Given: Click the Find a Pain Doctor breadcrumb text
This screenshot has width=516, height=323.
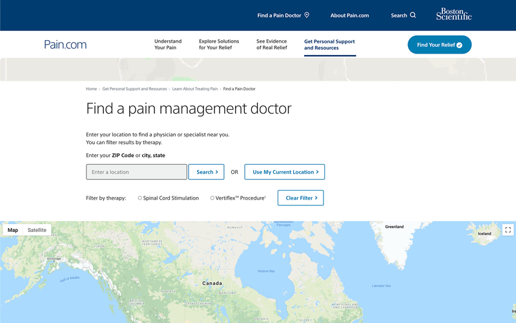Looking at the screenshot, I should [x=239, y=89].
